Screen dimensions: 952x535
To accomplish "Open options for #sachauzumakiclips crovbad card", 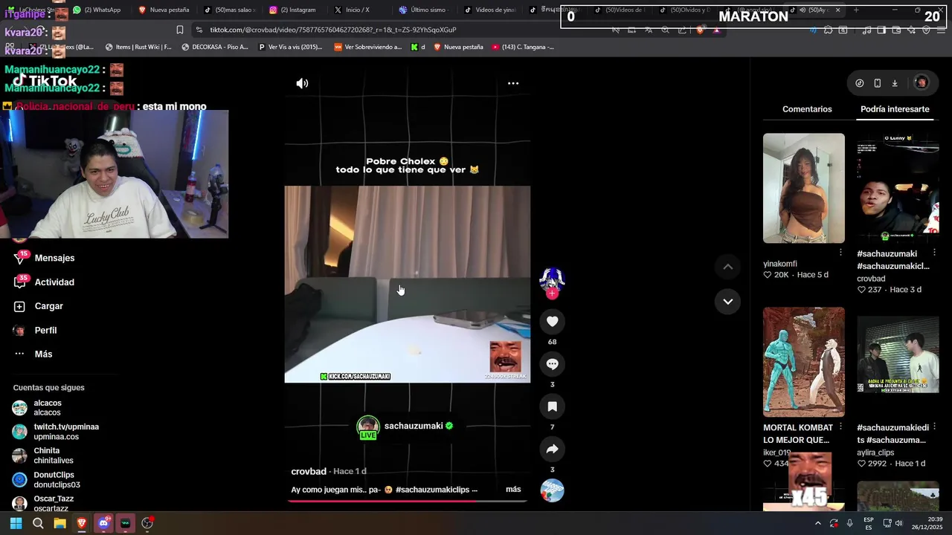I will [x=934, y=253].
